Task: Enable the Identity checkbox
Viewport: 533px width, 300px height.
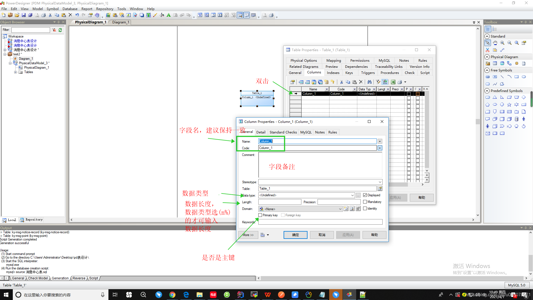Action: [365, 209]
